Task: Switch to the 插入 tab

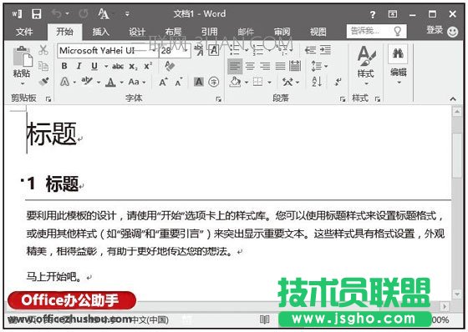Action: pyautogui.click(x=100, y=32)
